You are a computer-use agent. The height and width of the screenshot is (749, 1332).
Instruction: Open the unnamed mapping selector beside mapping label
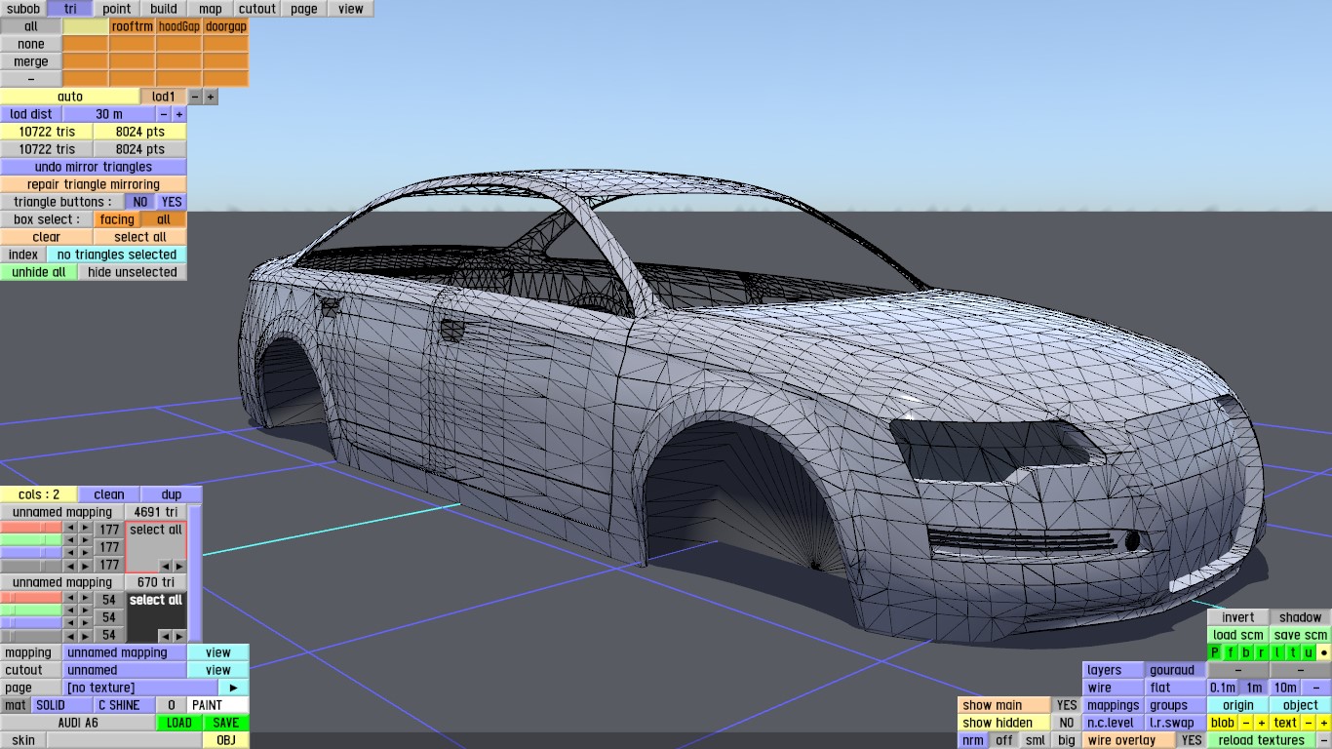pos(125,652)
